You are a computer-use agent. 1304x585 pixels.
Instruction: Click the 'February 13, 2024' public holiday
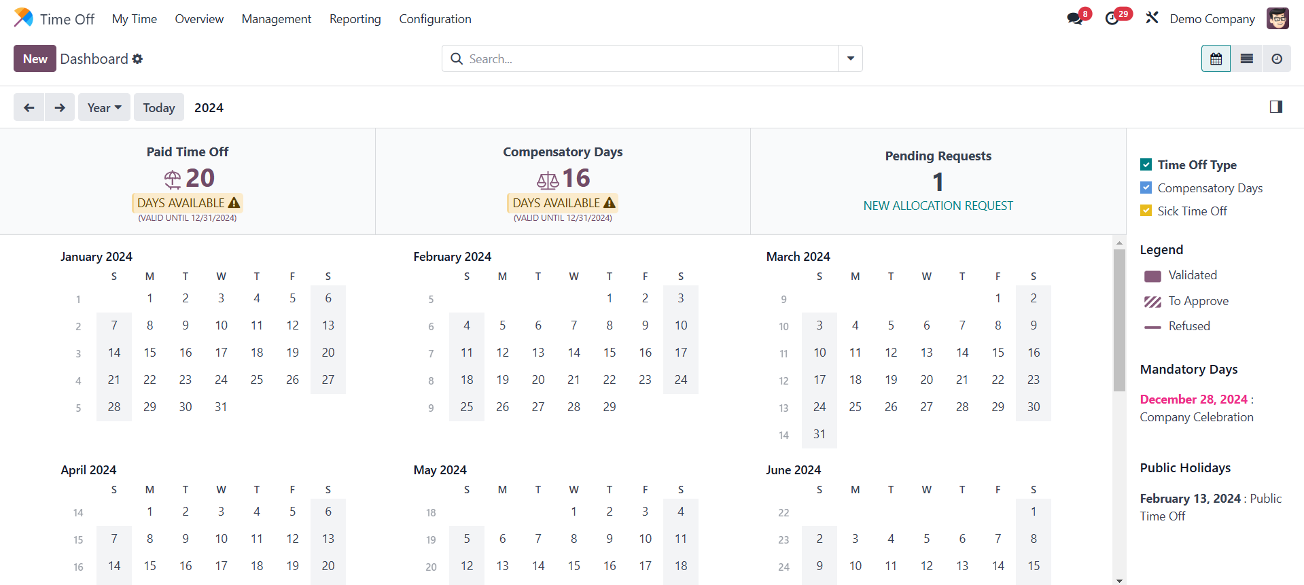1190,499
